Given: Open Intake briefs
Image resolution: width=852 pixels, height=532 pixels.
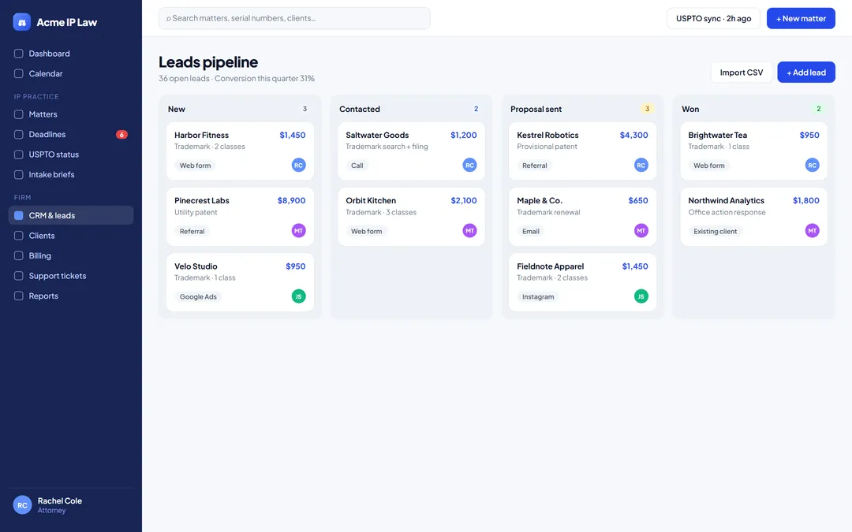Looking at the screenshot, I should 71,175.
